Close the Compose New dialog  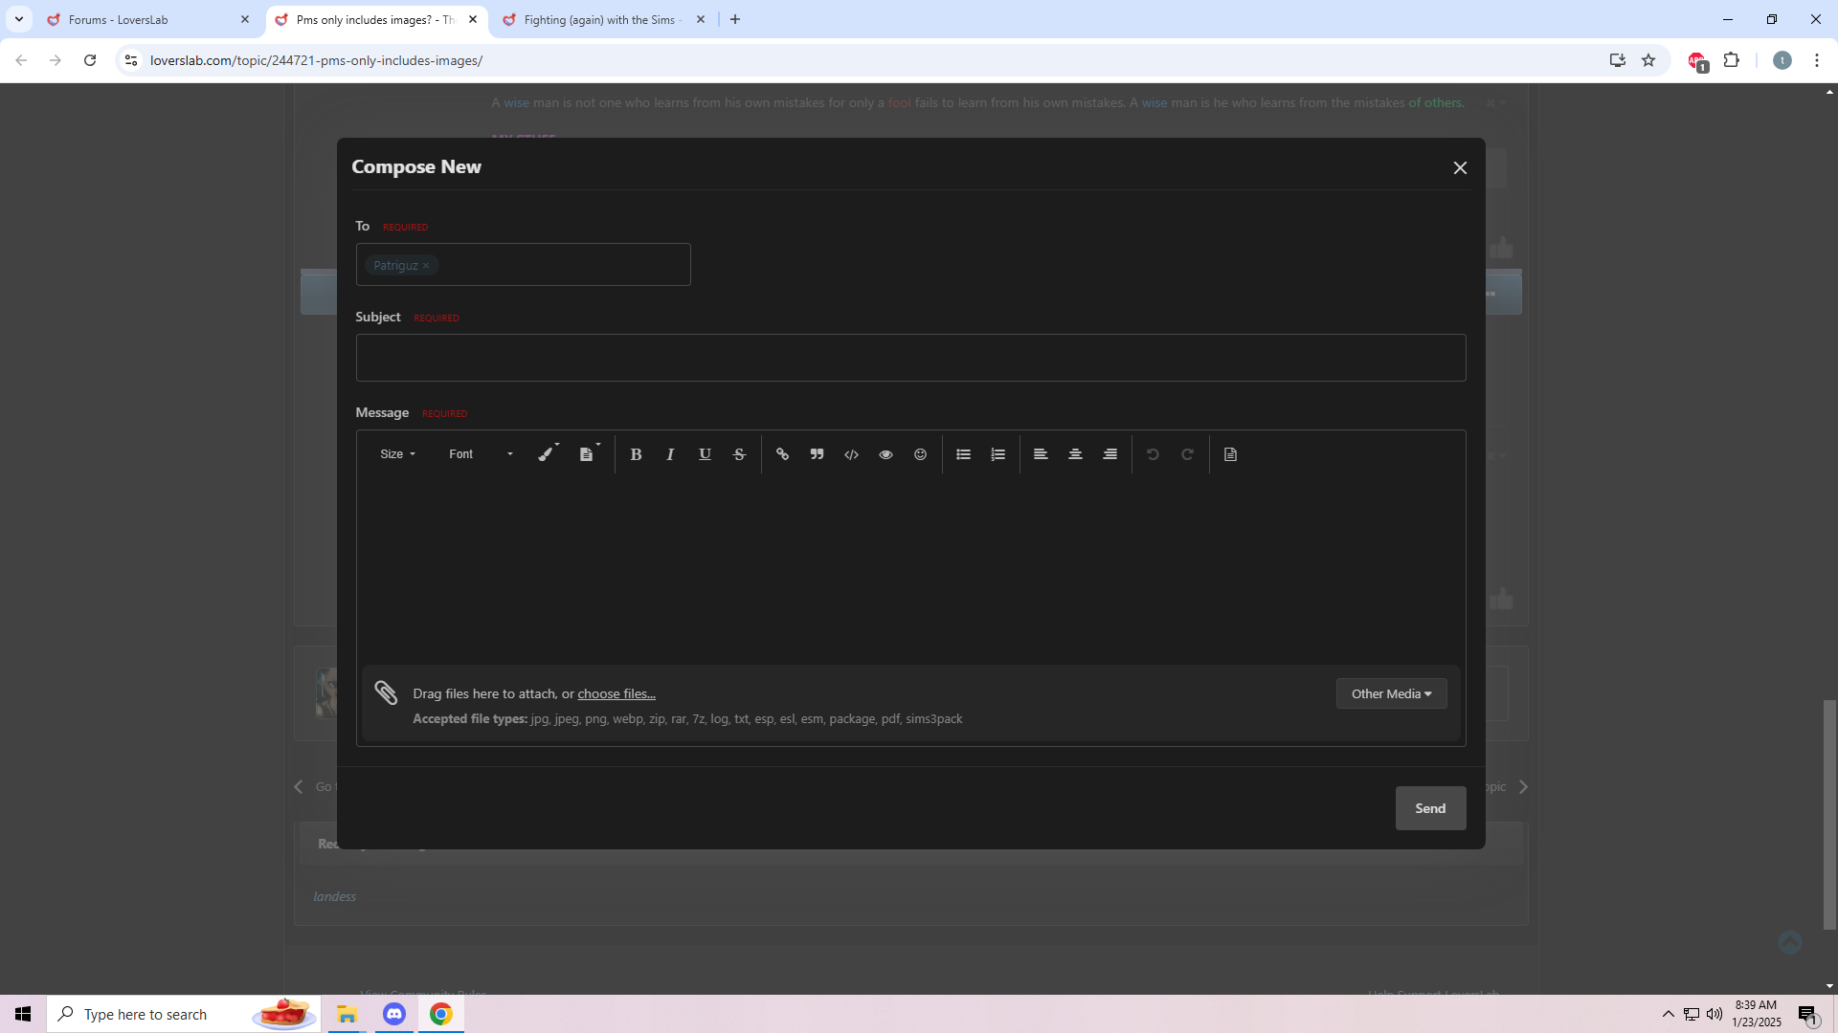pos(1460,167)
